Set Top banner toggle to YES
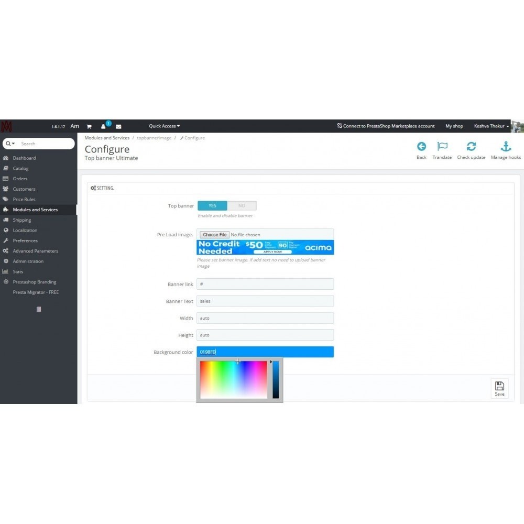This screenshot has width=524, height=524. coord(212,205)
